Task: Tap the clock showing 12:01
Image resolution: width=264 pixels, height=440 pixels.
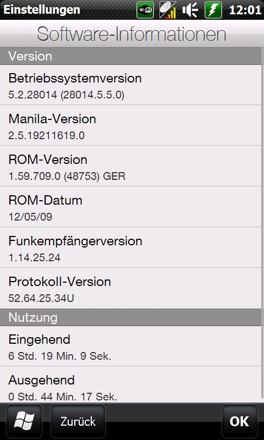Action: click(x=245, y=10)
